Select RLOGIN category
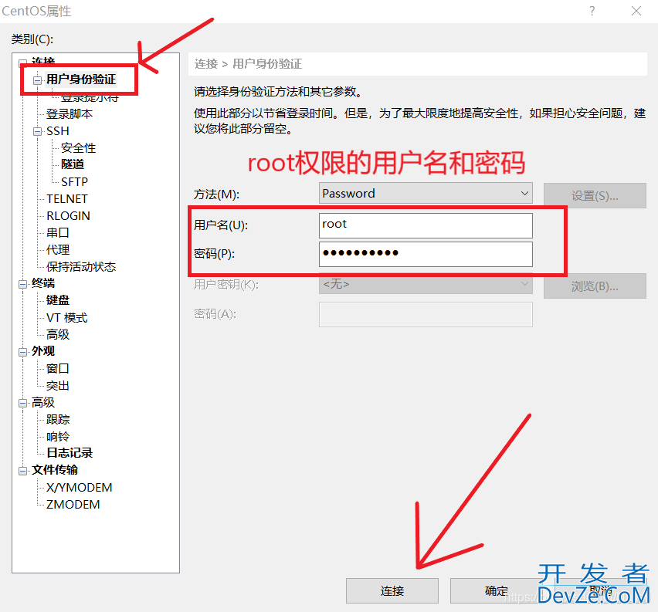 pos(68,216)
